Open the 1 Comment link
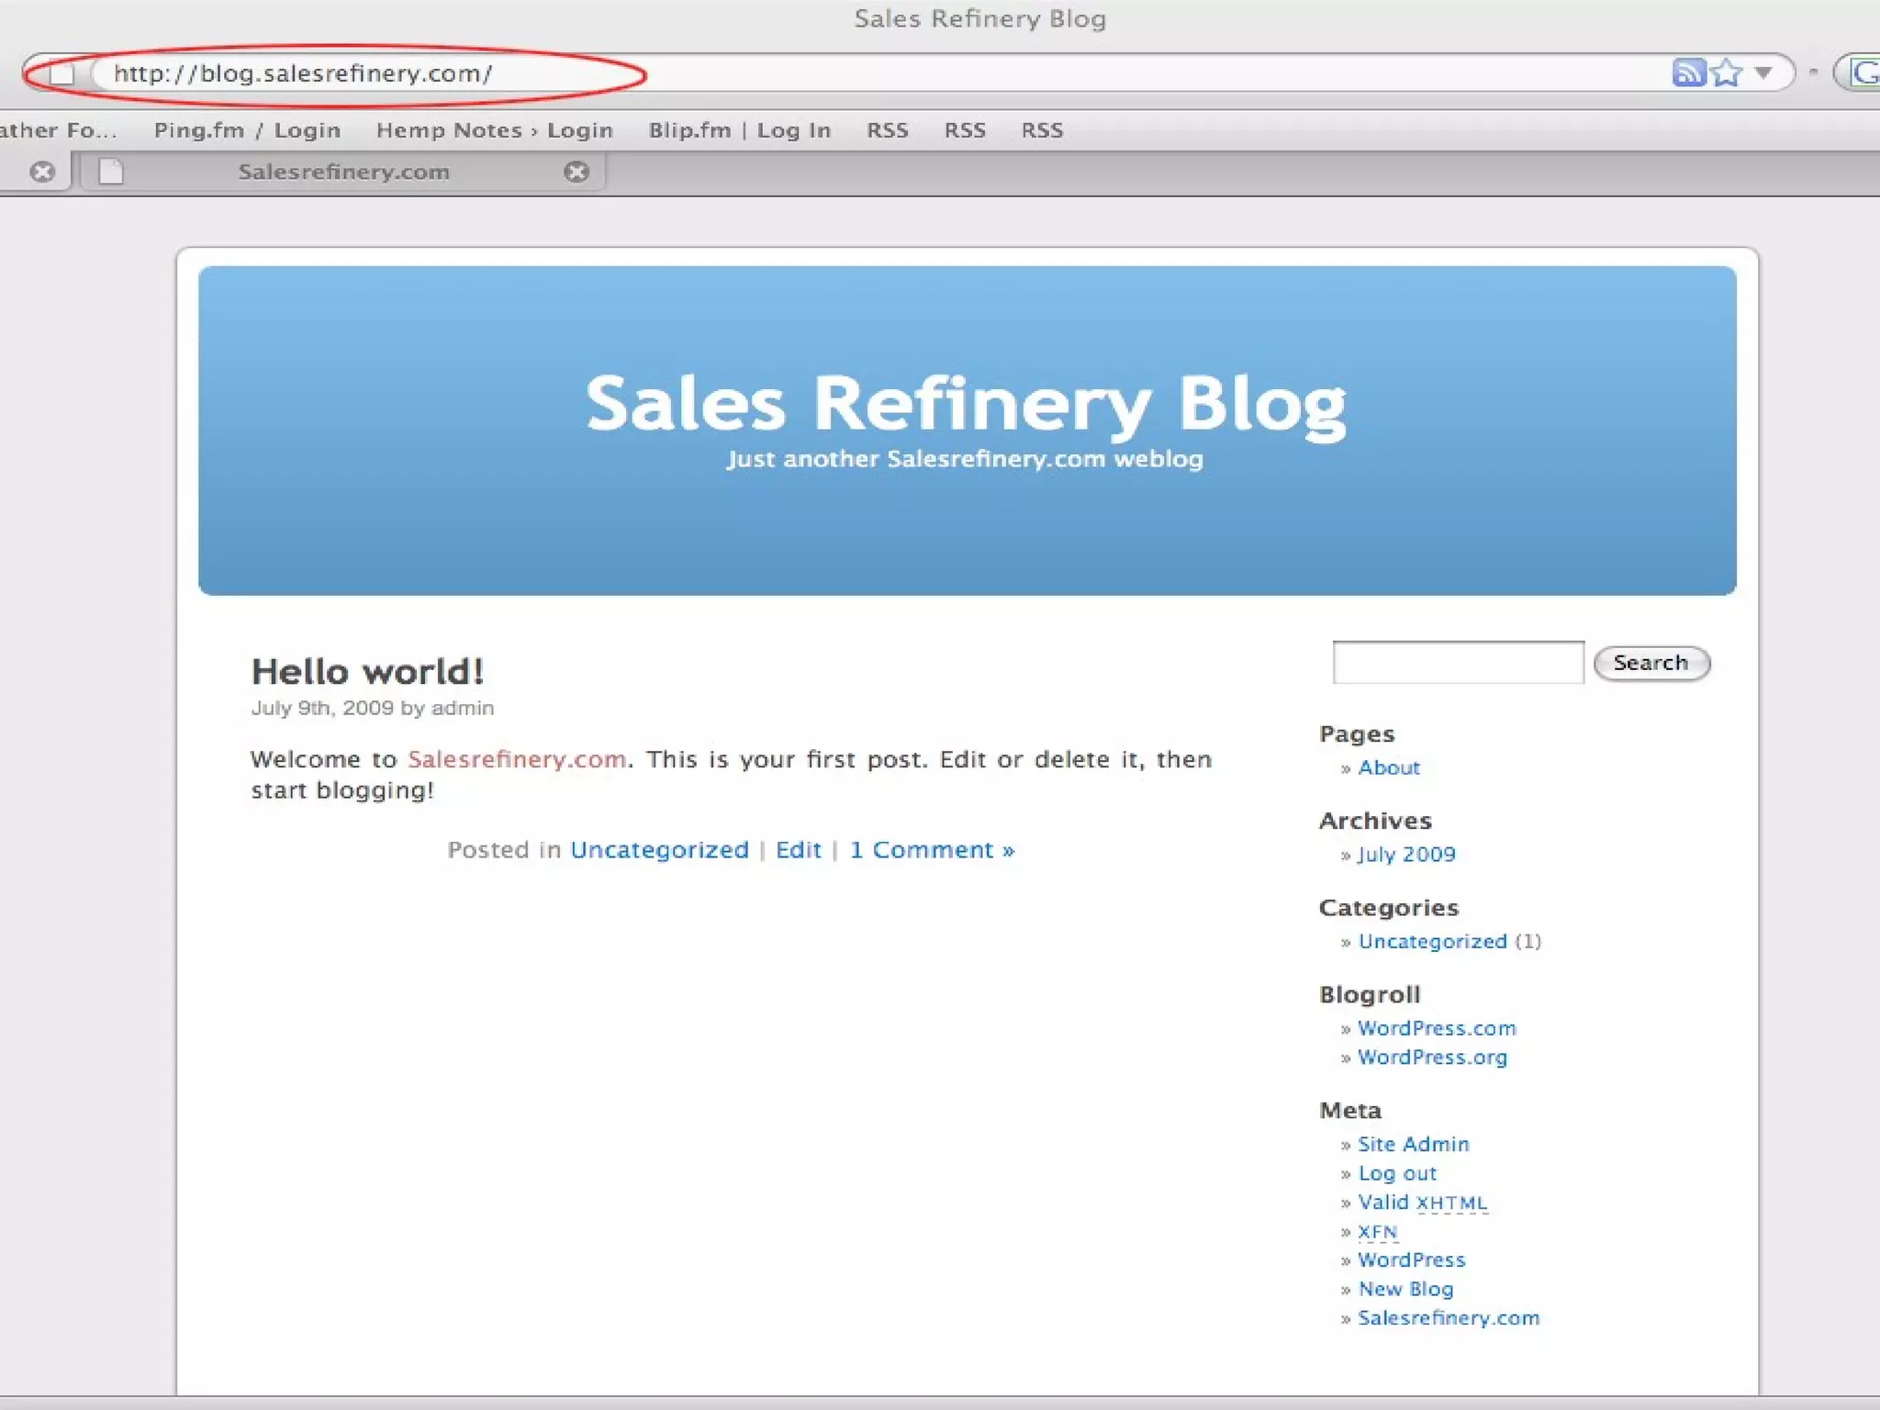 931,850
